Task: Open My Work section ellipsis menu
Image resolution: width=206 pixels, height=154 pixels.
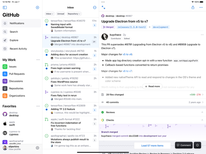Action: pyautogui.click(x=38, y=60)
